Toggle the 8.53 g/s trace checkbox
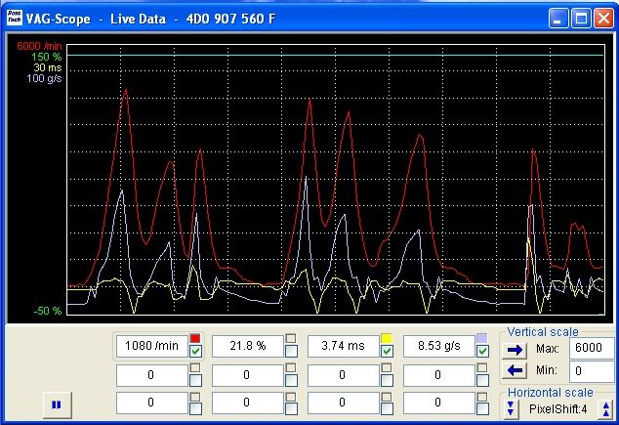 pos(481,352)
